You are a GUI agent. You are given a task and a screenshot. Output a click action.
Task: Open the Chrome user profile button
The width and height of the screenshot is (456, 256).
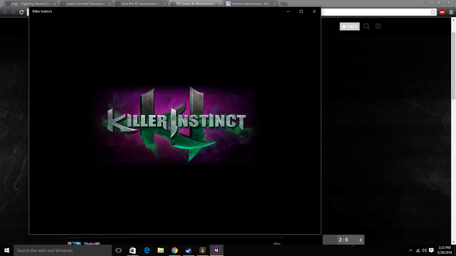point(423,2)
